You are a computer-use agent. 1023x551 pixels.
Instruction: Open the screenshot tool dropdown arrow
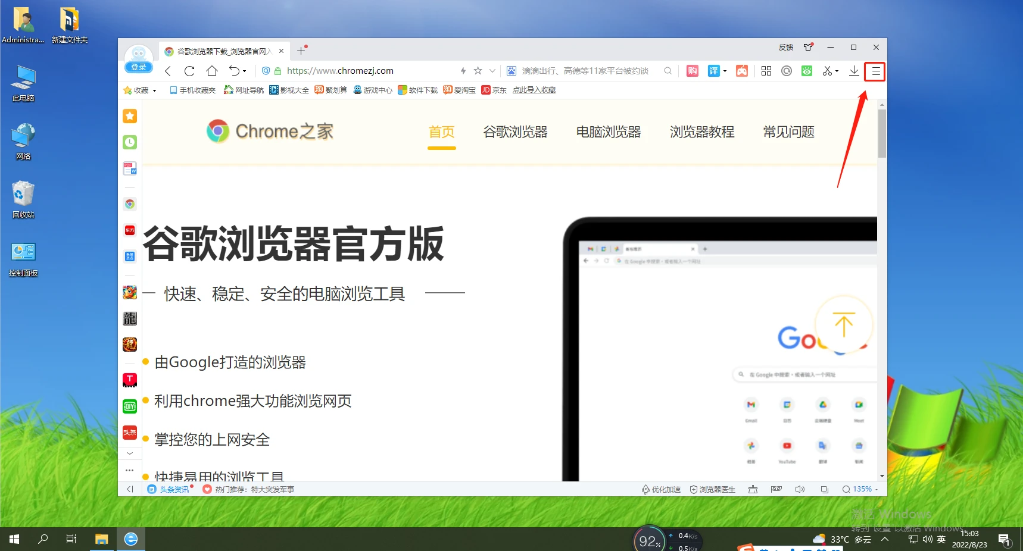tap(837, 71)
